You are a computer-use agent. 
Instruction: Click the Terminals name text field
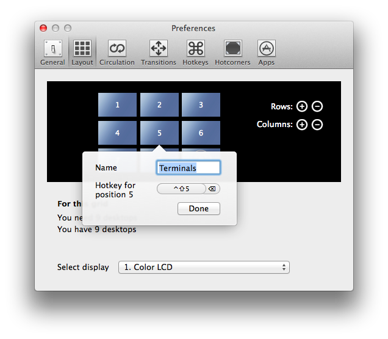coord(189,168)
